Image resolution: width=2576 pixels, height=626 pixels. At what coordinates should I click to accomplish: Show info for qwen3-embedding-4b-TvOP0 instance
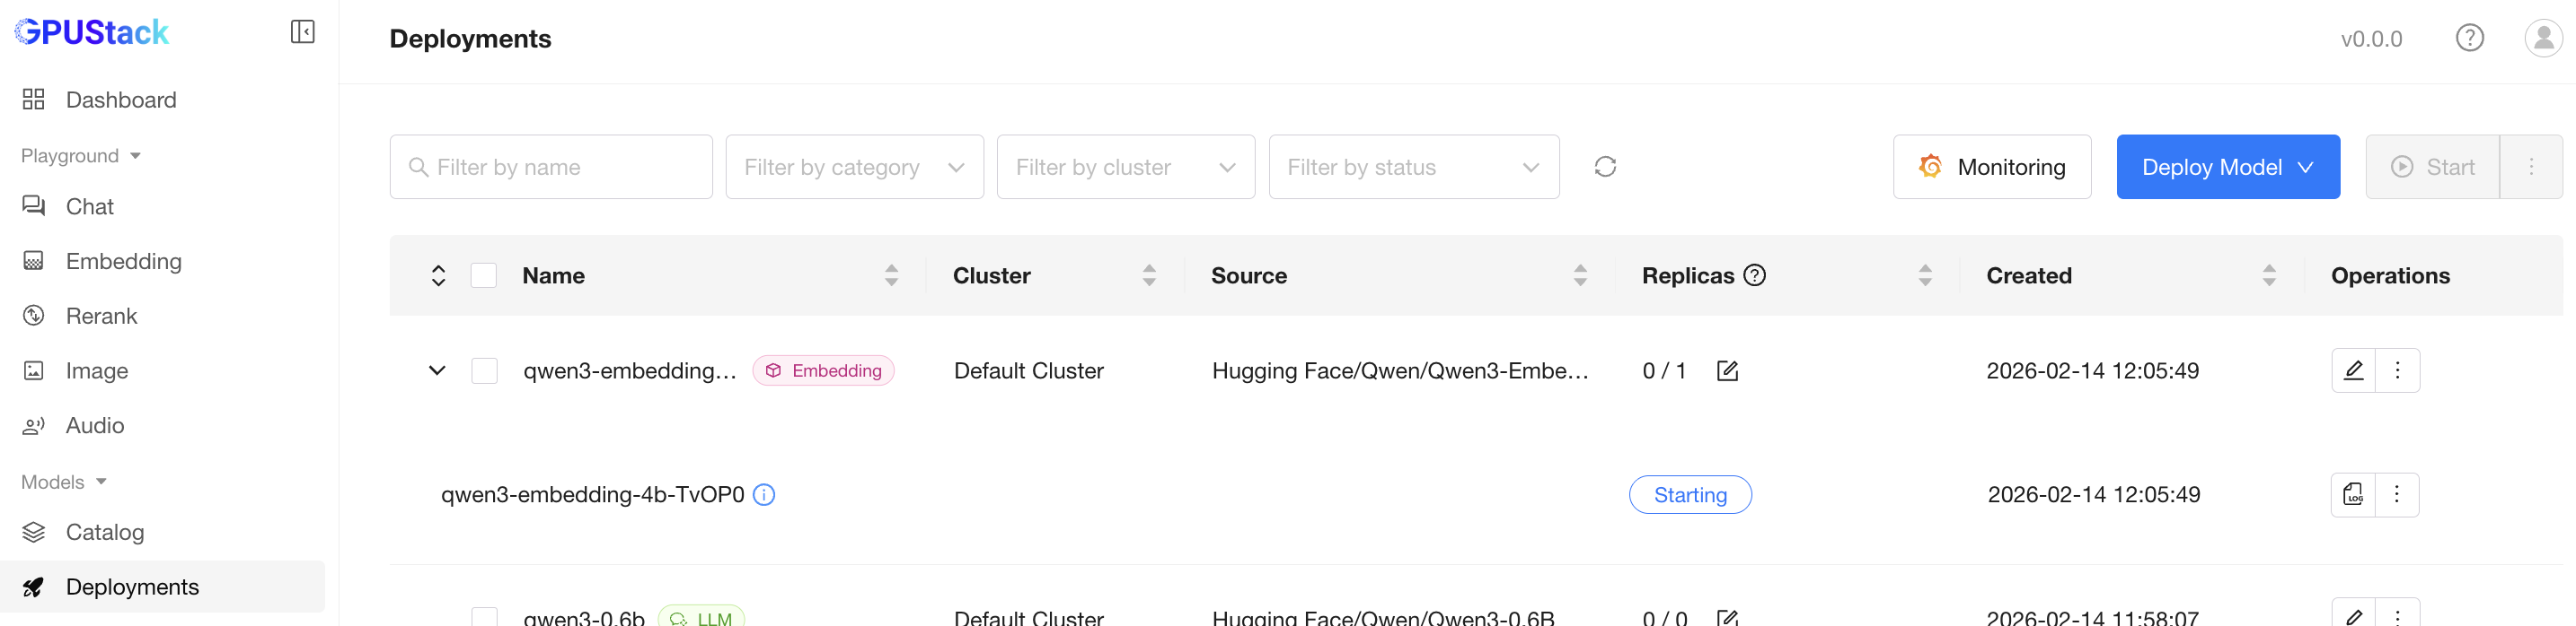[x=764, y=494]
